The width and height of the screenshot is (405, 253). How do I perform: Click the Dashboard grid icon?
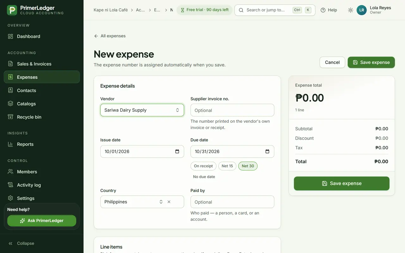[10, 36]
